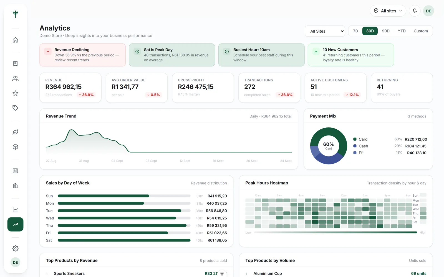Click the Sat sales bar row

[x=136, y=240]
